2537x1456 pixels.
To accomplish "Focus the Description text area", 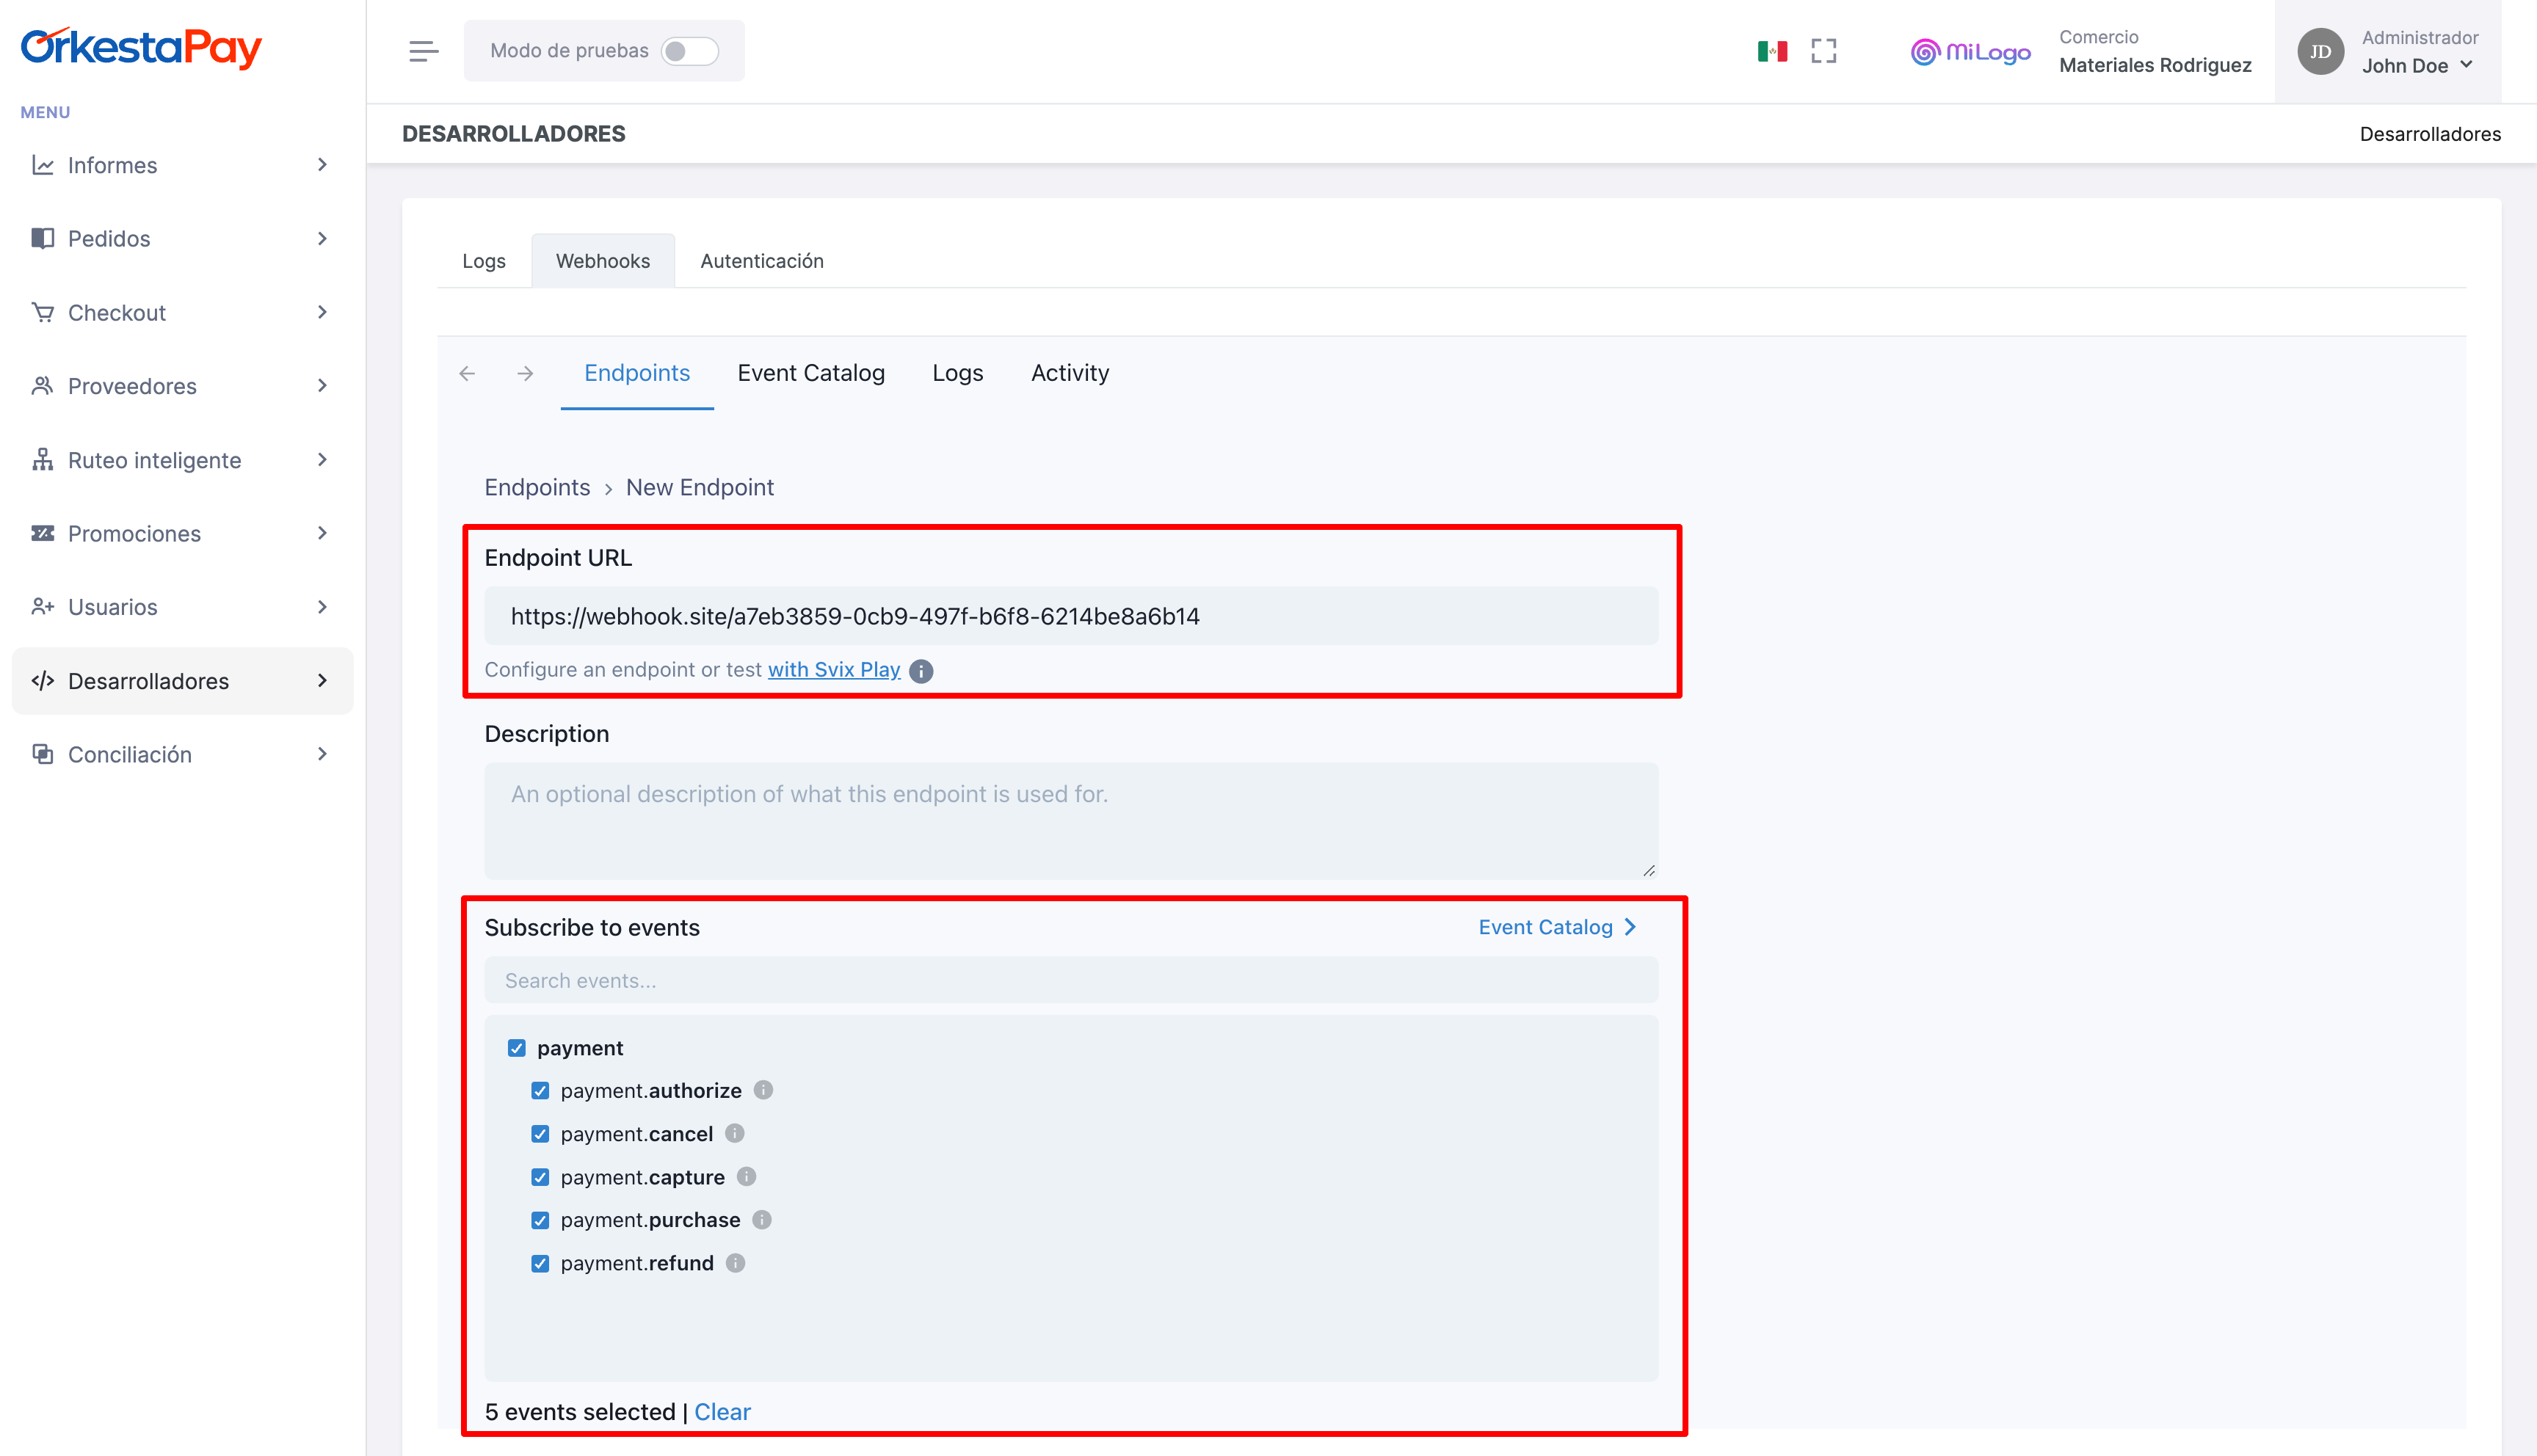I will point(1071,821).
